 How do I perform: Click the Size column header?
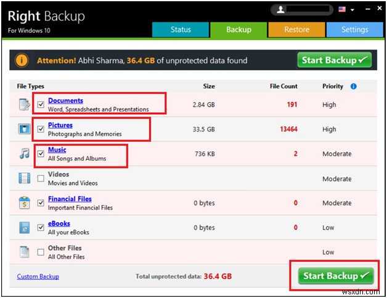tap(209, 86)
